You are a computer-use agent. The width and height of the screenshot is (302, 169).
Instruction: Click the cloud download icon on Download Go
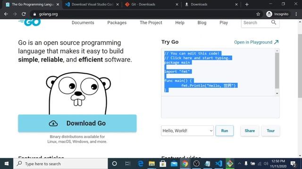[x=53, y=123]
